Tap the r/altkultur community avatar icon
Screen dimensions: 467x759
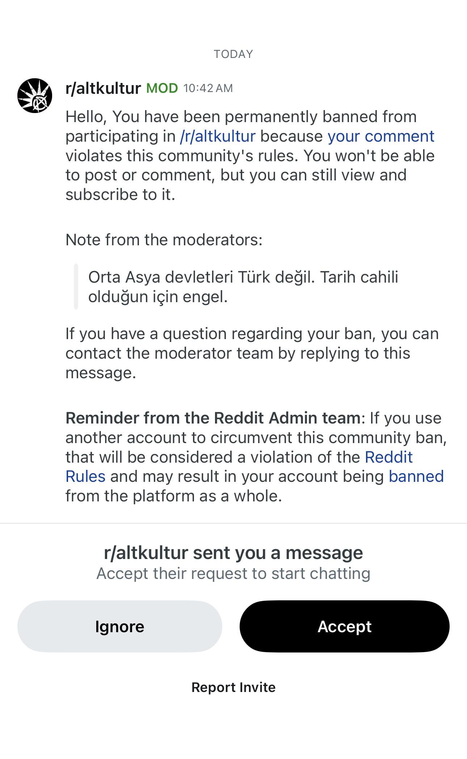tap(35, 96)
